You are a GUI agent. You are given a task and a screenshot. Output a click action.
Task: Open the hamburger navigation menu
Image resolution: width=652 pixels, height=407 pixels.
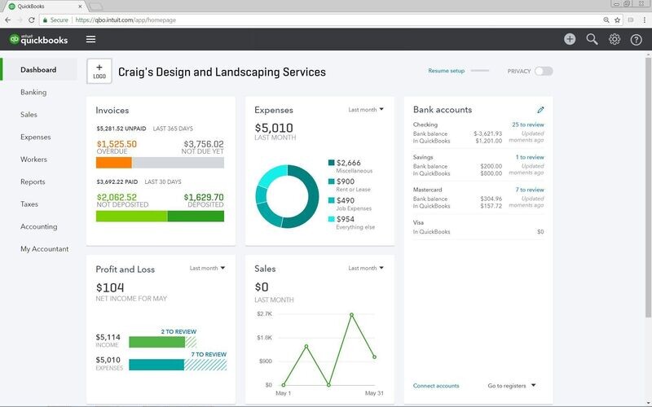90,39
